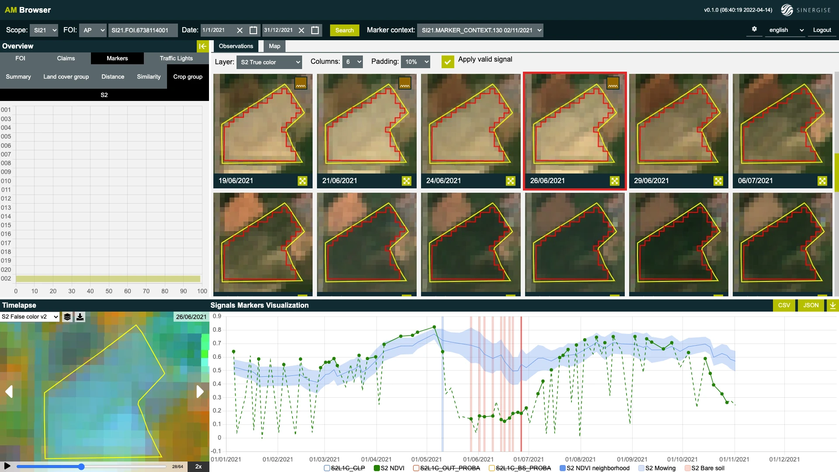The width and height of the screenshot is (839, 472).
Task: Toggle Apply valid signal checkbox
Action: (x=447, y=62)
